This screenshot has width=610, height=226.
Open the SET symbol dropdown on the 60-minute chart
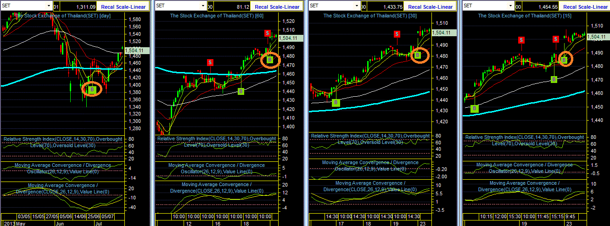coord(203,6)
